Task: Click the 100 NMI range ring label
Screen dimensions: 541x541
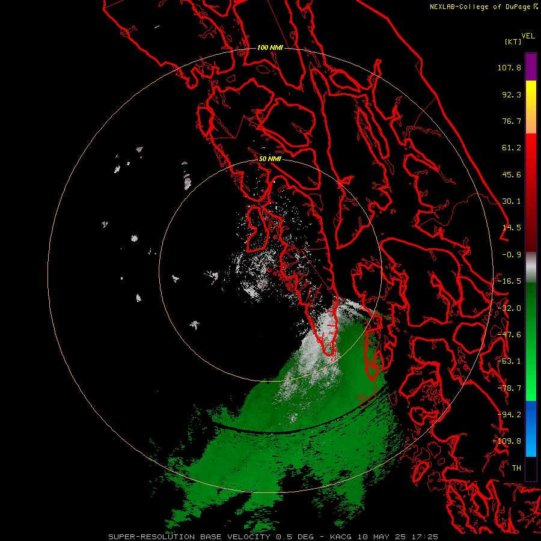Action: tap(270, 47)
